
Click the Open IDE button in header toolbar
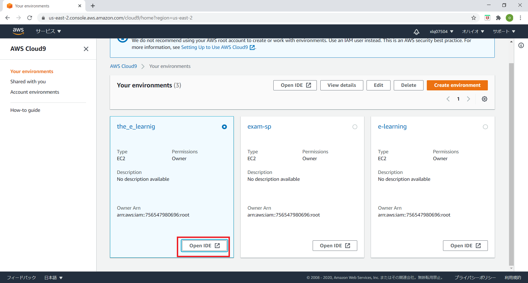click(295, 85)
